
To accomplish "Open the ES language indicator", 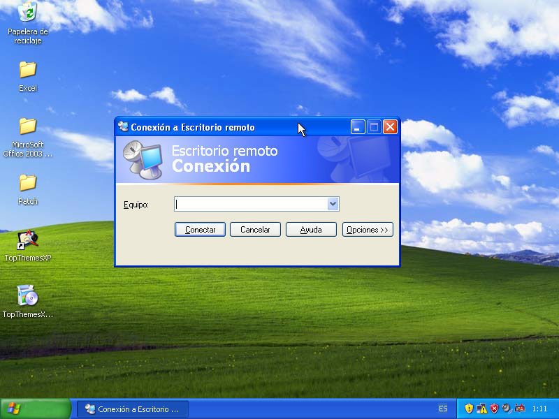I will coord(443,409).
